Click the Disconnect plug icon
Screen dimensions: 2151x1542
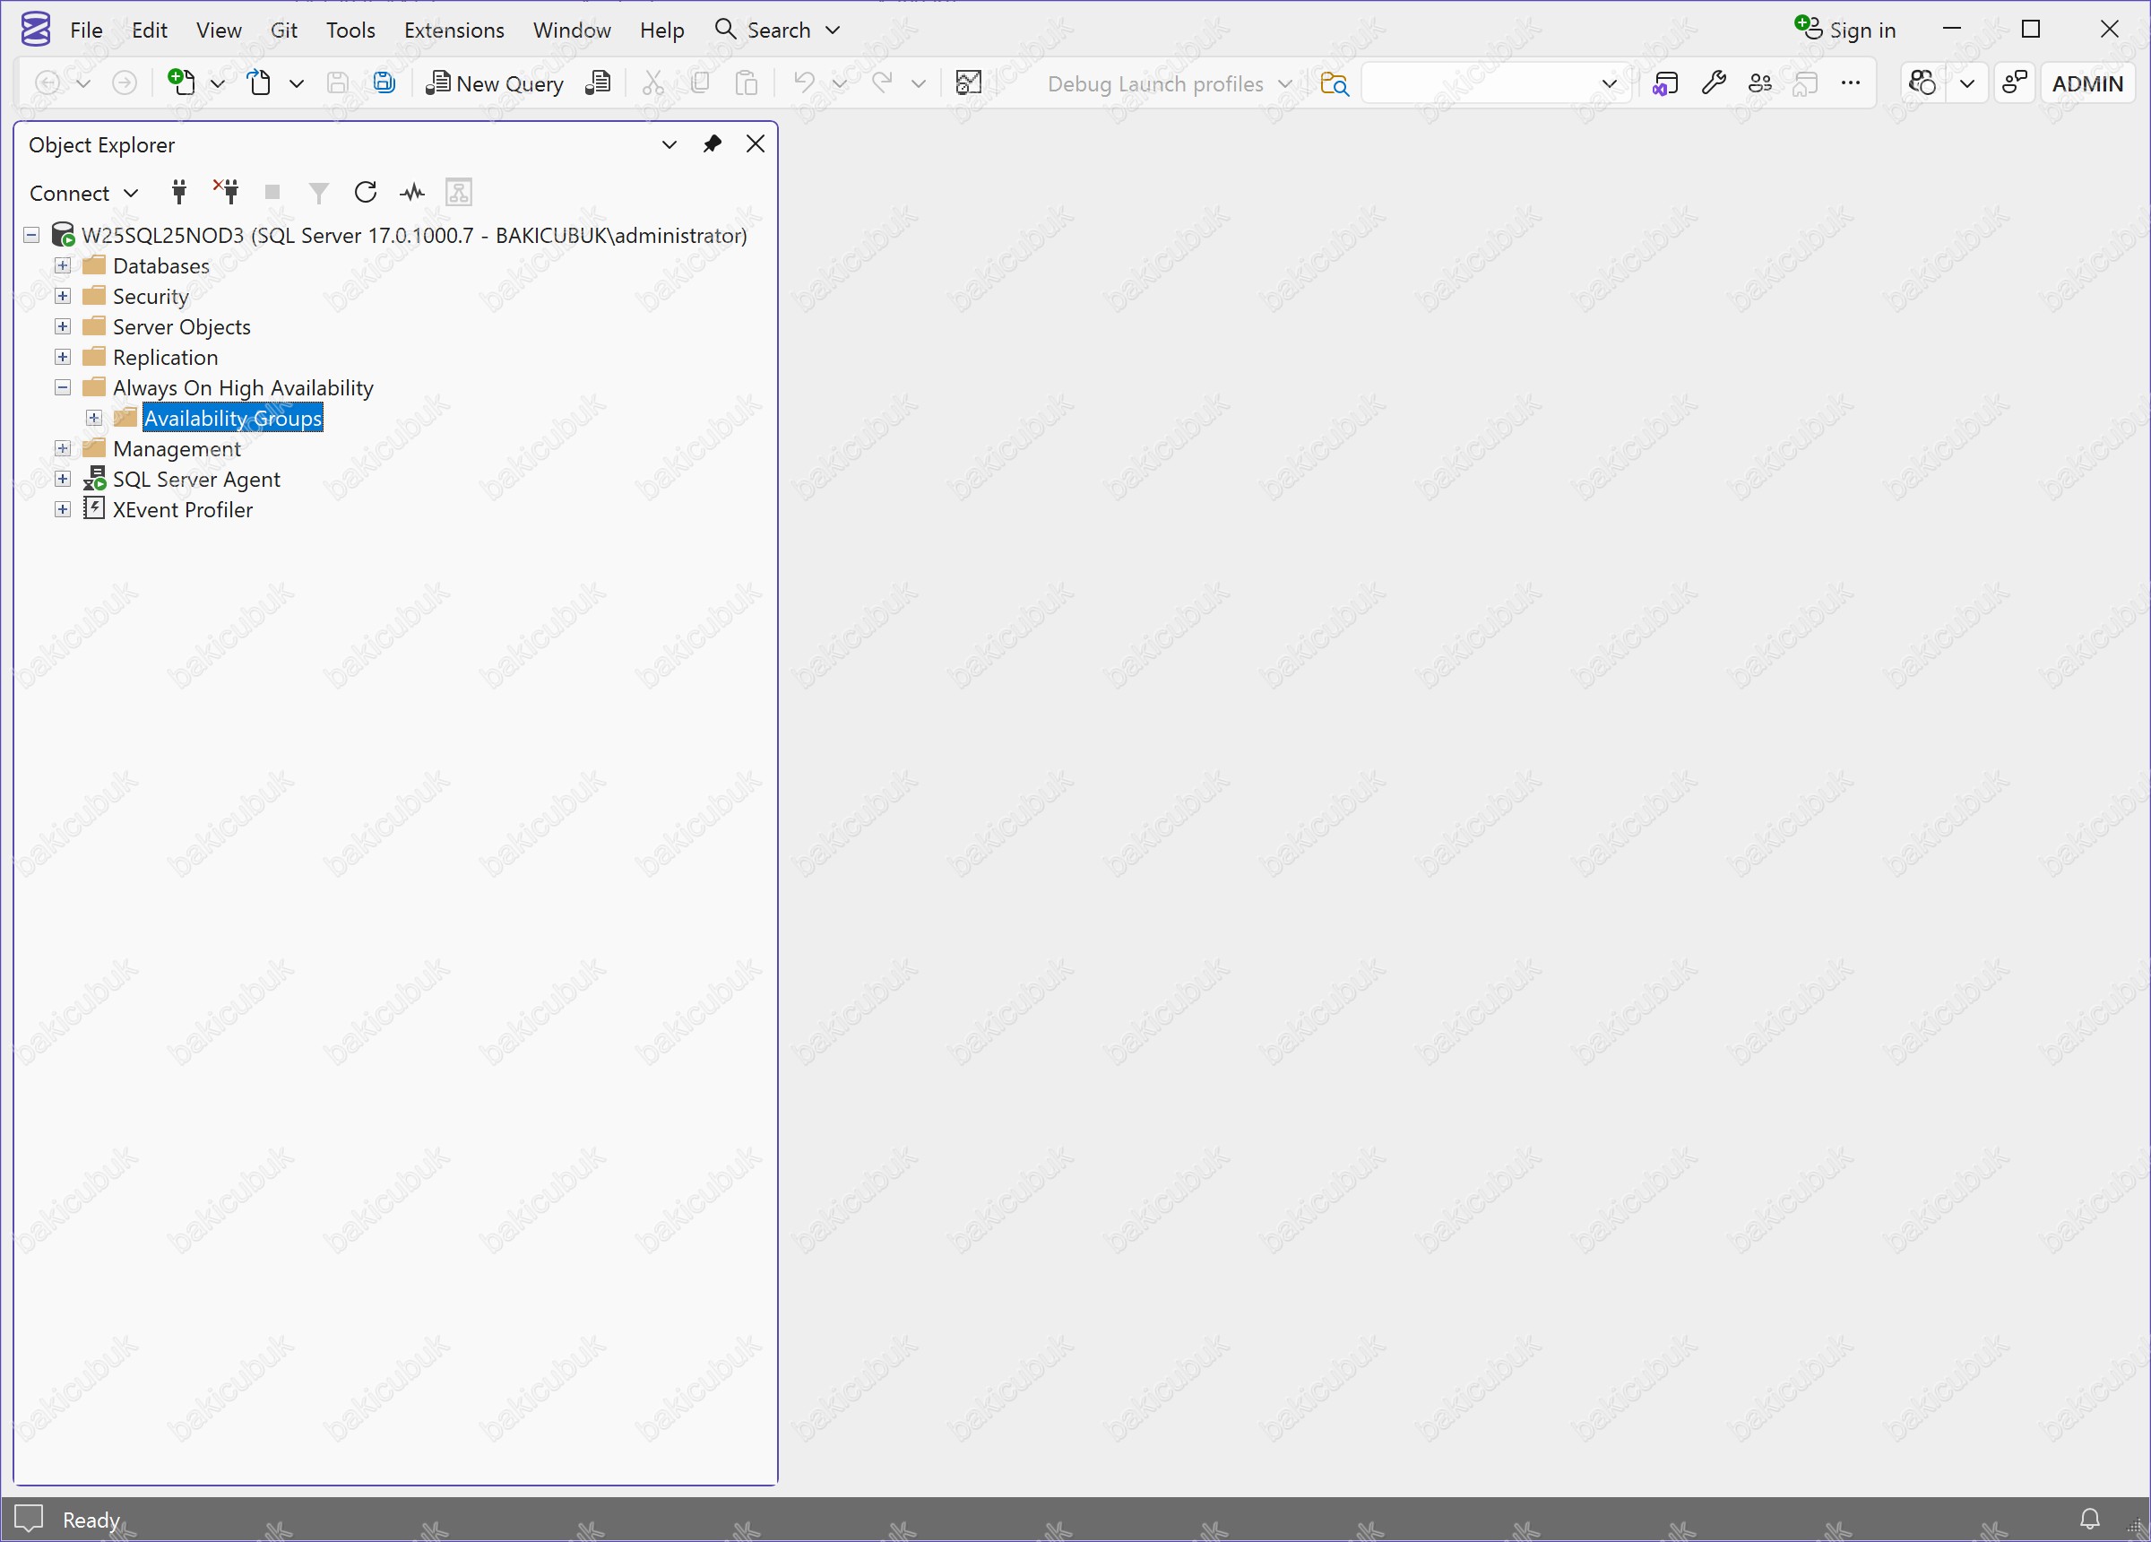coord(226,193)
